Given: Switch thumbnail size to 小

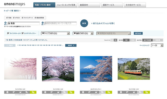Looking at the screenshot, I should click(112, 40).
